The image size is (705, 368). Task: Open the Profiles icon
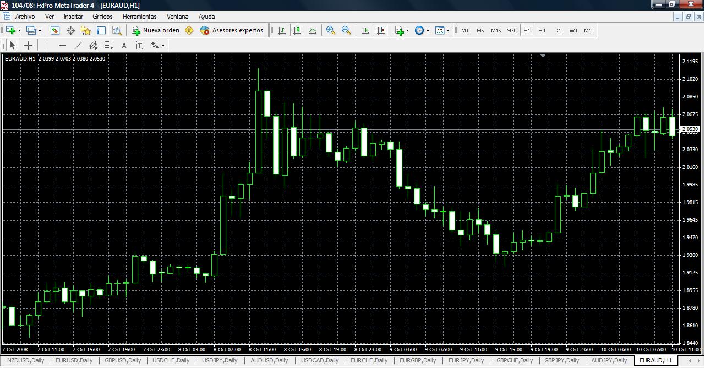(x=31, y=30)
